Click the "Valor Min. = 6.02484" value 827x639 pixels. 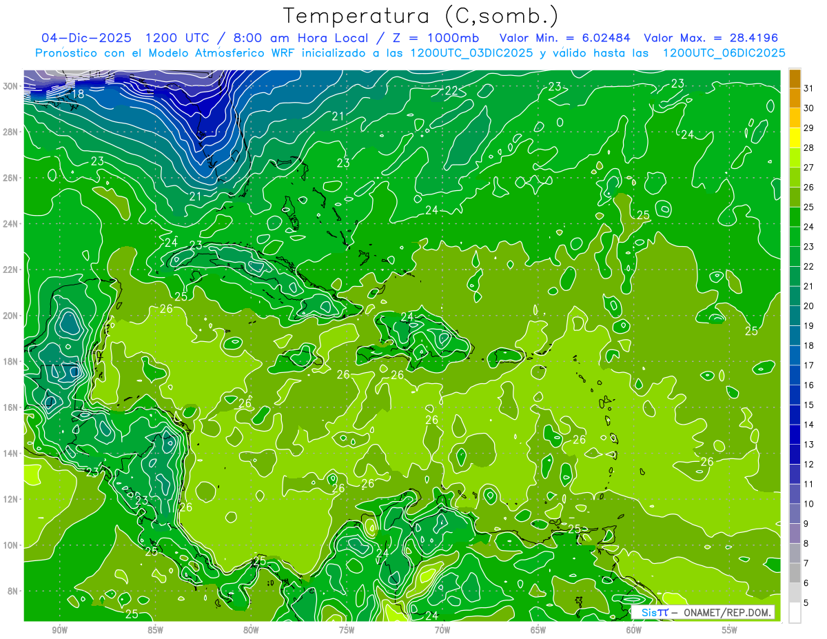(x=565, y=38)
